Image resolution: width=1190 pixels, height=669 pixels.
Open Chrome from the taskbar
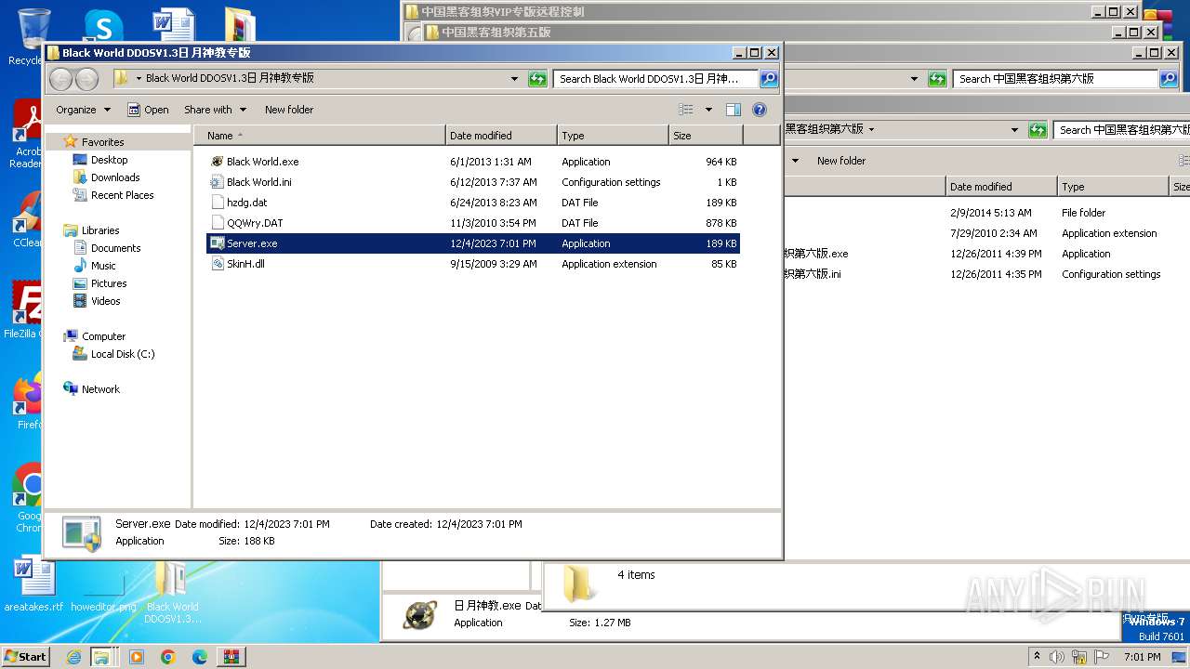click(x=168, y=657)
